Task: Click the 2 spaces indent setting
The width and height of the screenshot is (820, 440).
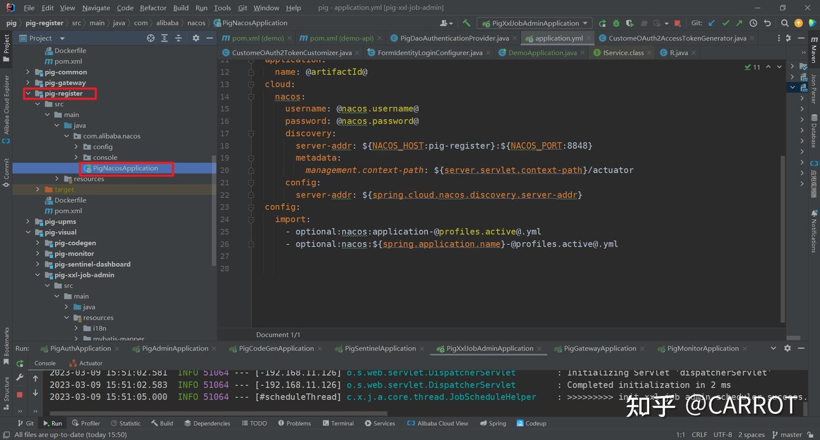Action: tap(751, 435)
